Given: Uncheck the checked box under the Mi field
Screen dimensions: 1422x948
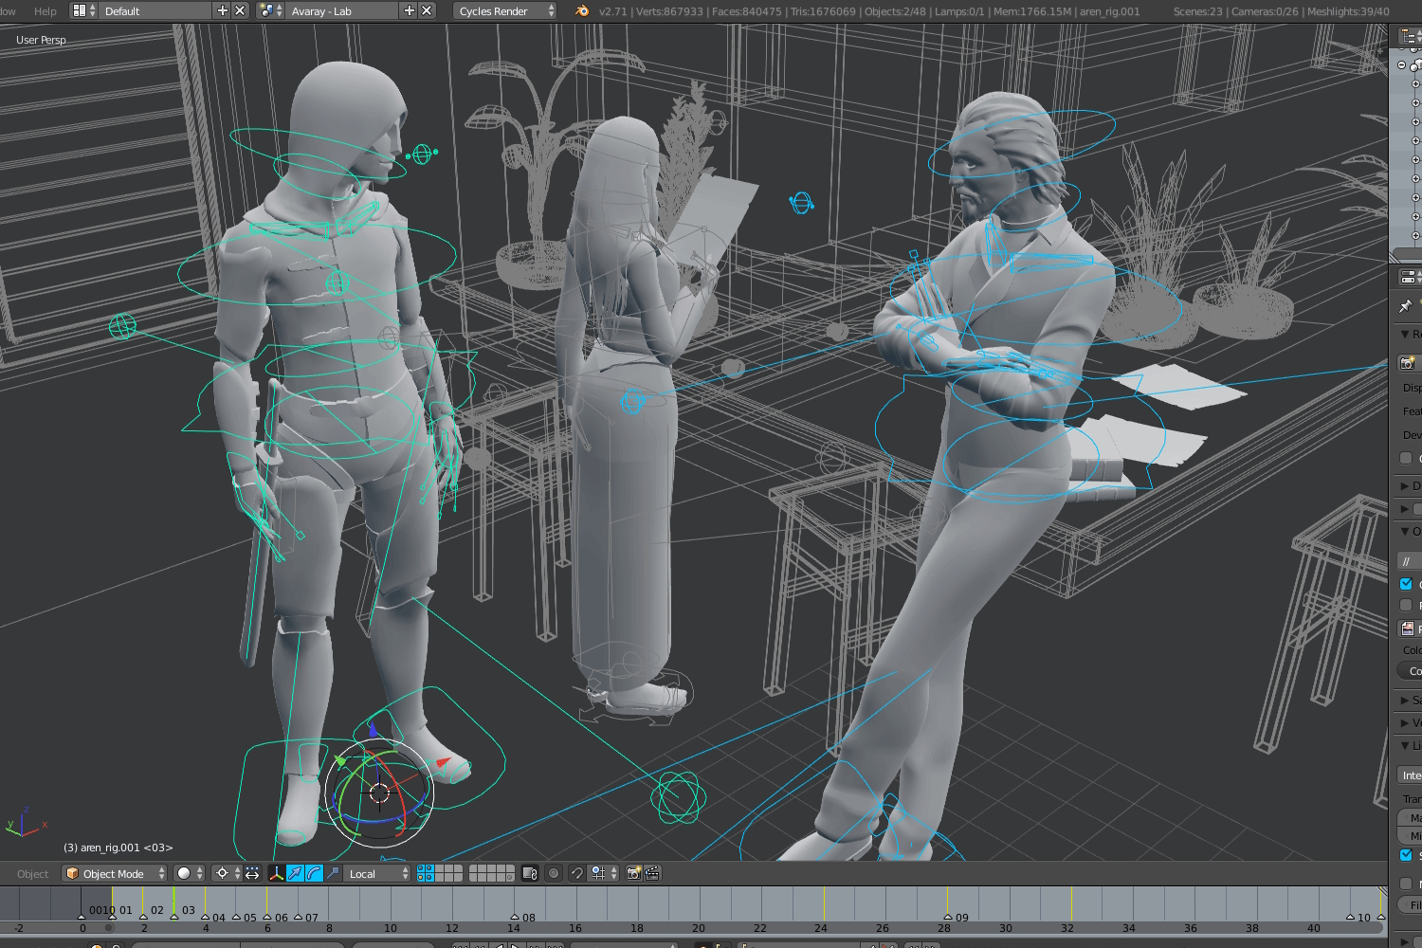Looking at the screenshot, I should tap(1406, 855).
